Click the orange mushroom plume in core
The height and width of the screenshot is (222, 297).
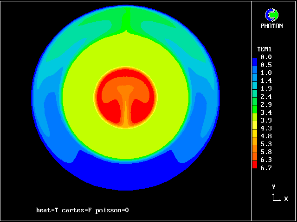coord(124,95)
